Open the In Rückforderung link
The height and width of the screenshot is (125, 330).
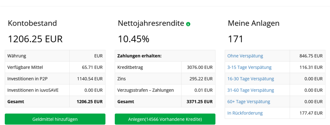pos(245,113)
